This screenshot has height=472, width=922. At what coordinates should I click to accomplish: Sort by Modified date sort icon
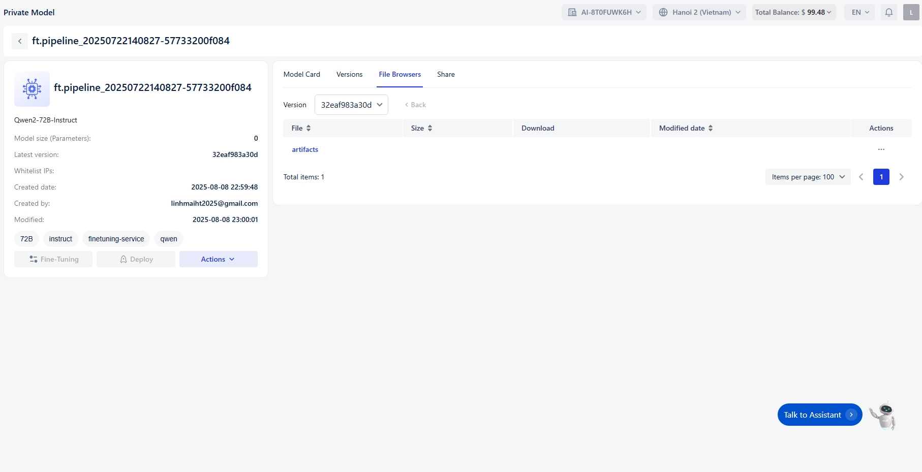pyautogui.click(x=711, y=128)
